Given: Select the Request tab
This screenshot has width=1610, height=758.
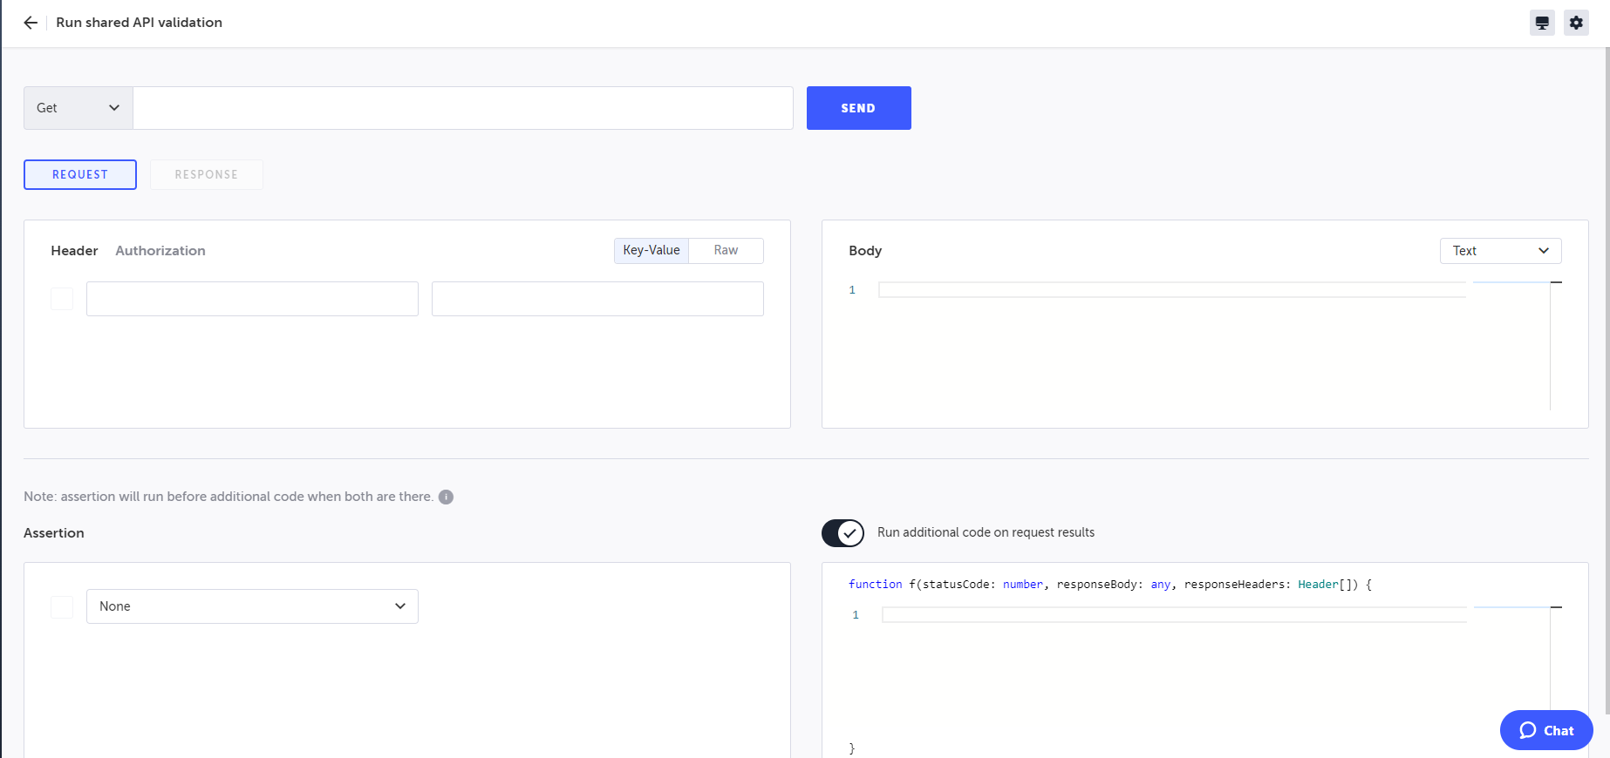Looking at the screenshot, I should tap(80, 174).
